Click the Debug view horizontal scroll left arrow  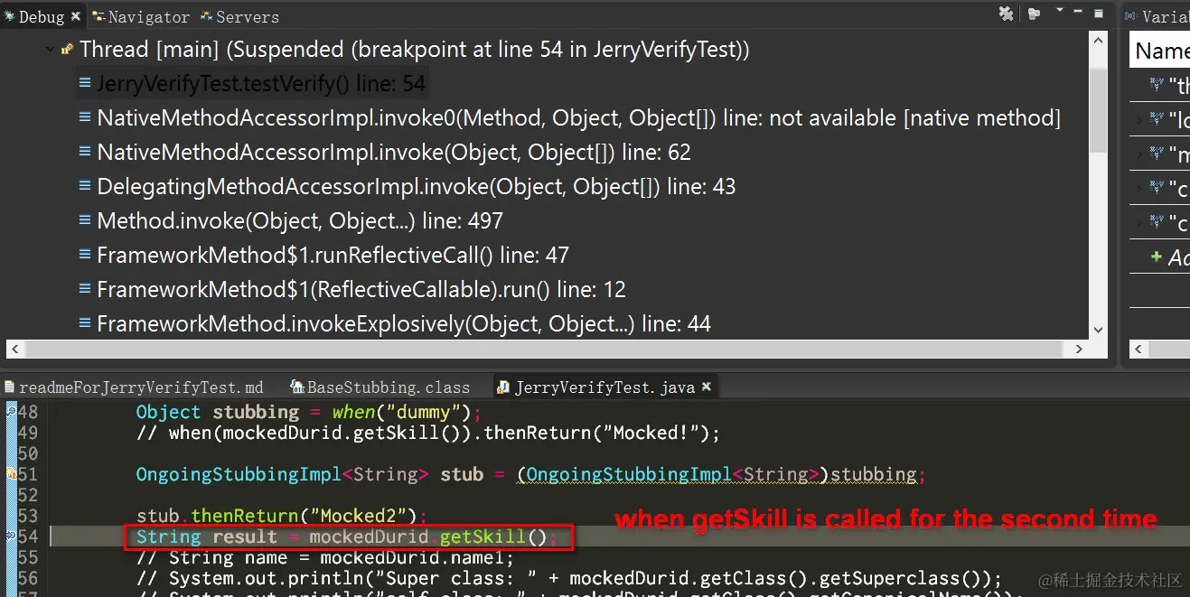click(15, 349)
